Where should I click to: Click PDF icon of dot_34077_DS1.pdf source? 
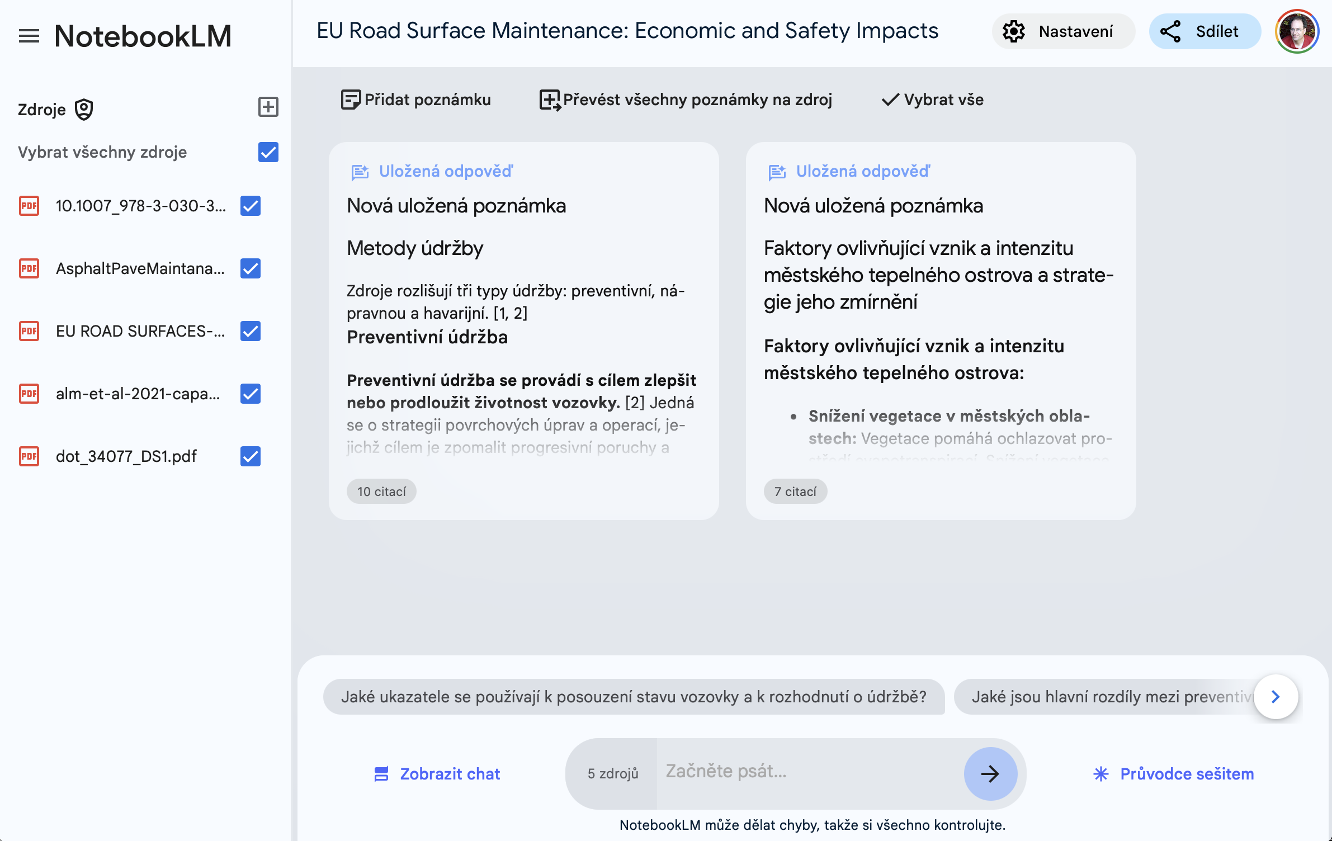pyautogui.click(x=29, y=456)
